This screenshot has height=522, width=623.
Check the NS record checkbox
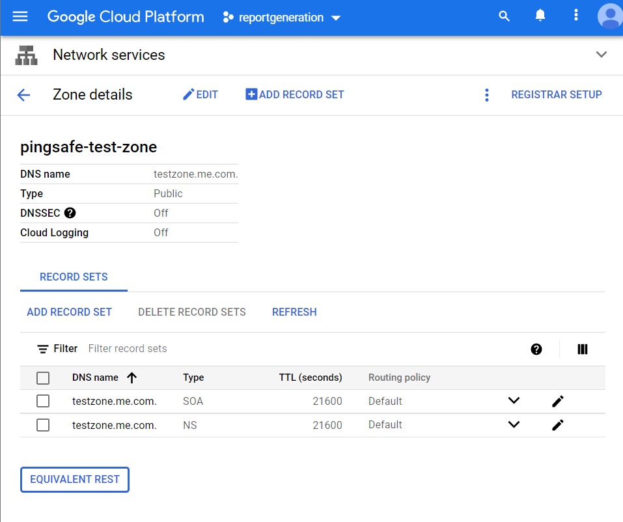point(43,425)
